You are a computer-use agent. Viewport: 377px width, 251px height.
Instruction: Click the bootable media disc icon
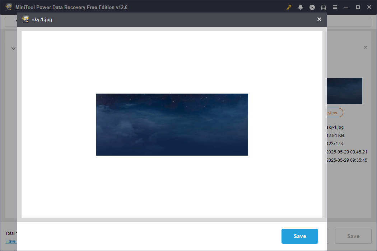(312, 7)
